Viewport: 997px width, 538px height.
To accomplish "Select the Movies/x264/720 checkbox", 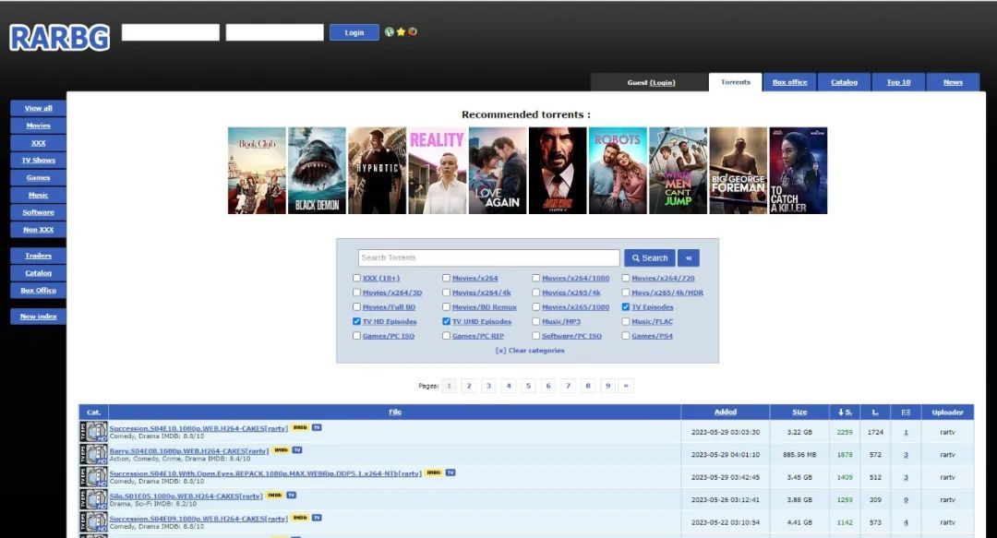I will 626,278.
